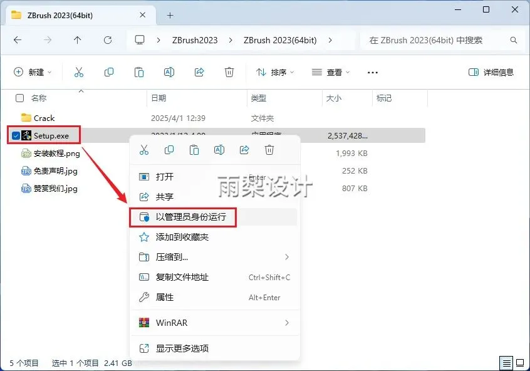Choose 属性 in the context menu
530x371 pixels.
coord(215,297)
